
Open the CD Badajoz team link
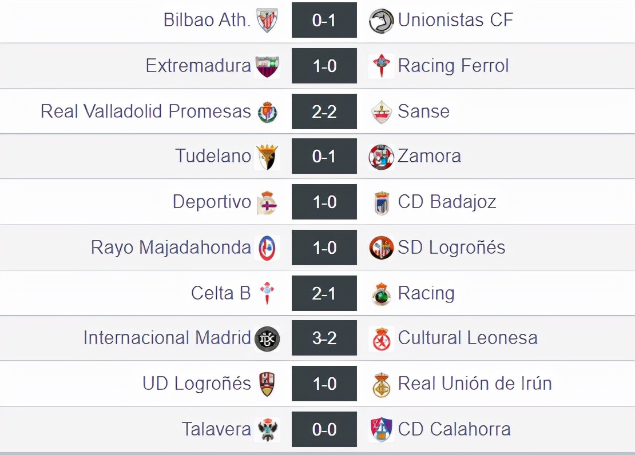point(447,202)
